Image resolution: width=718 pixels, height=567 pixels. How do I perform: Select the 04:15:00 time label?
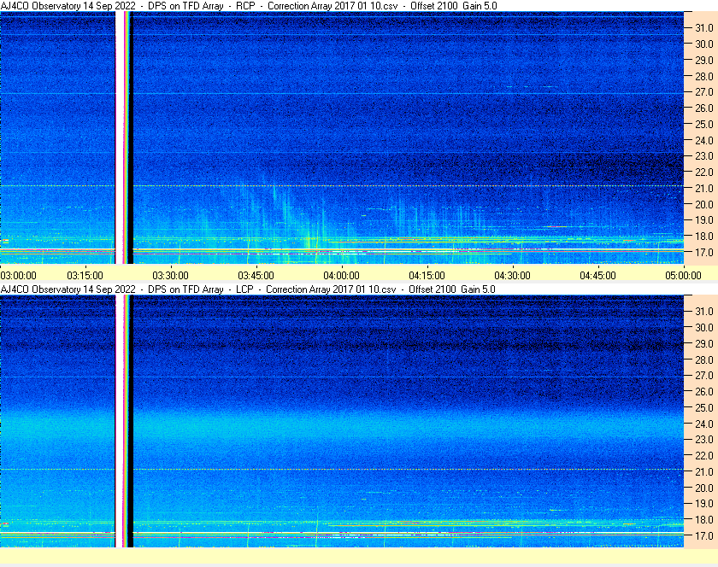427,275
